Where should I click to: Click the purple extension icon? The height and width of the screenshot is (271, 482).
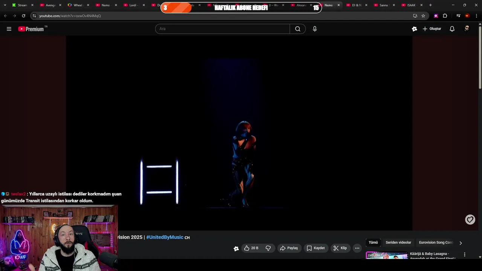click(436, 16)
